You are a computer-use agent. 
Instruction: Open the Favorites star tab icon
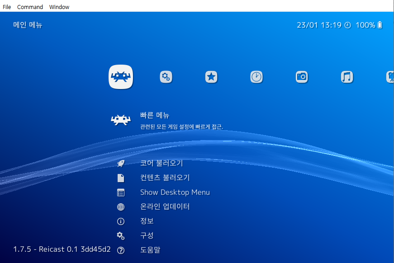coord(211,77)
